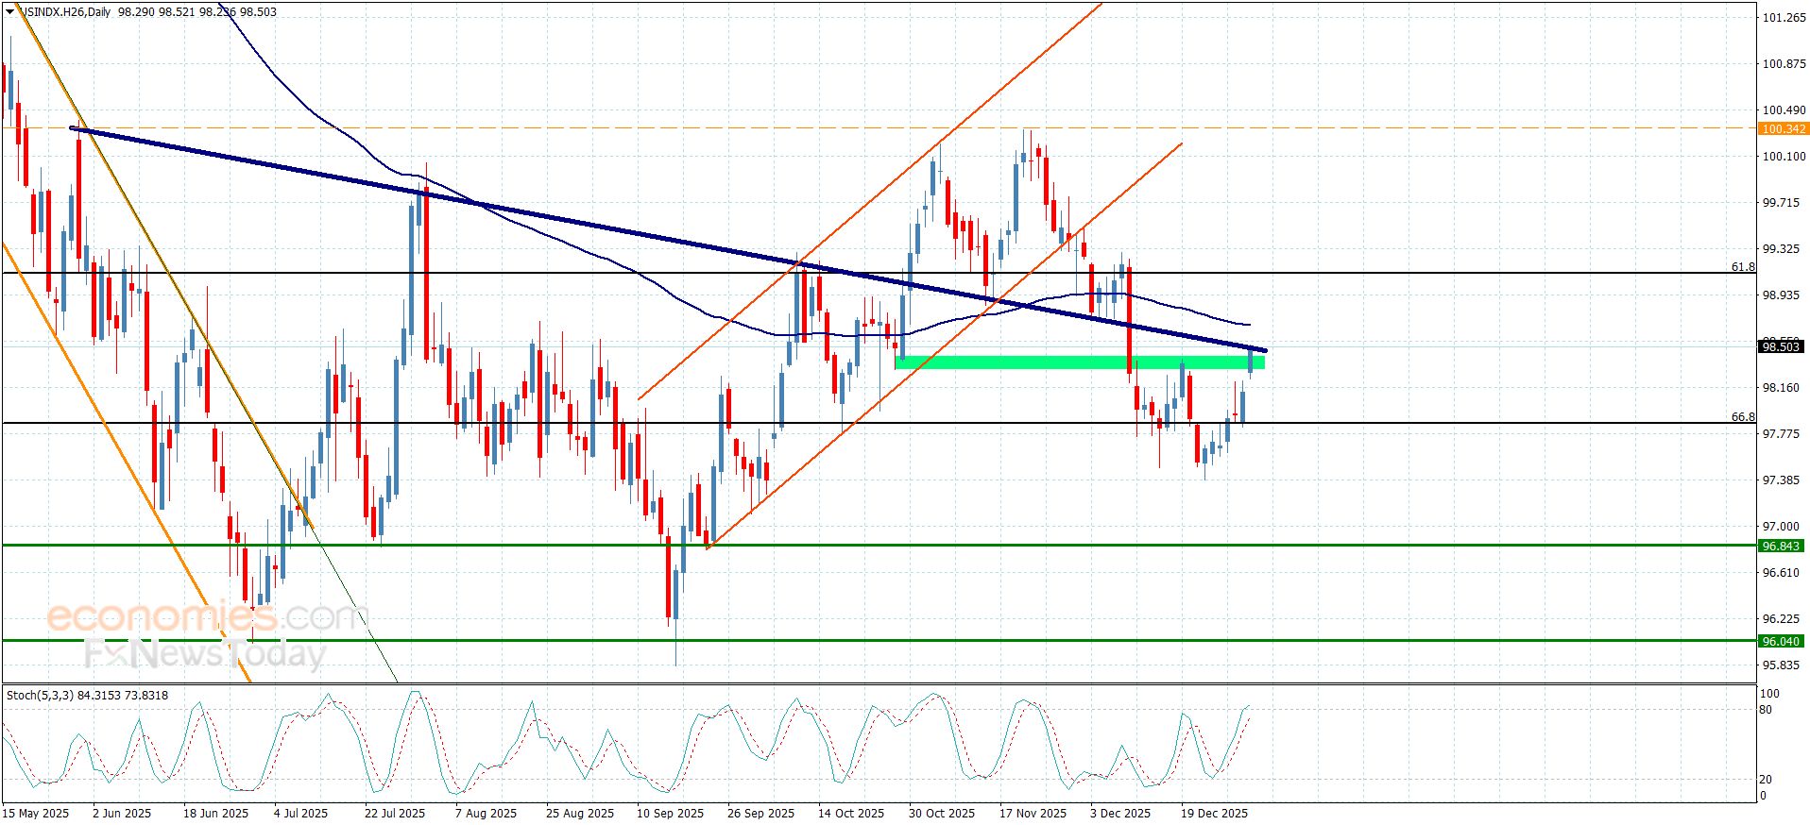
Task: Click the orange 100.342 price label
Action: click(x=1783, y=129)
